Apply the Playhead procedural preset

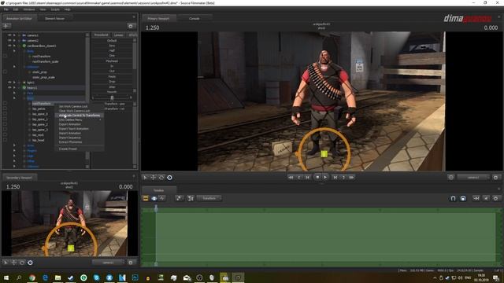pos(112,61)
